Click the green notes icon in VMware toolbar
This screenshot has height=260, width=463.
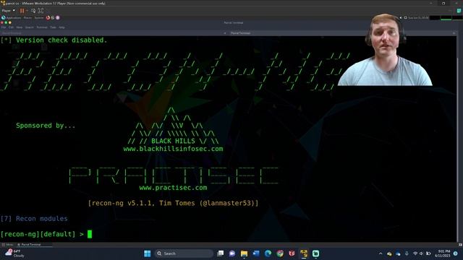[459, 11]
